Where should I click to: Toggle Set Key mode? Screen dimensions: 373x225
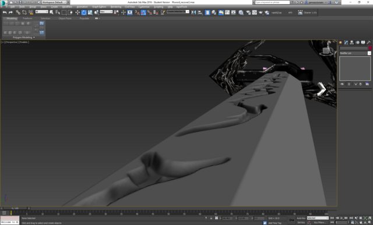(301, 223)
